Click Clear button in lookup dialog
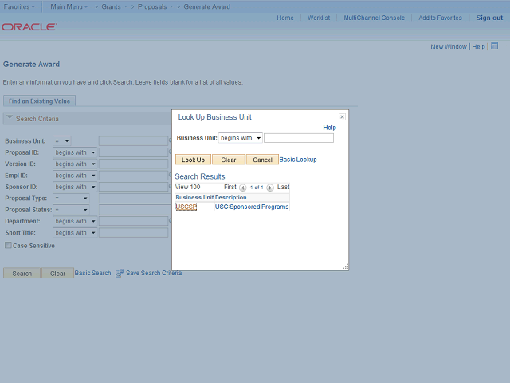The width and height of the screenshot is (510, 383). click(x=229, y=160)
